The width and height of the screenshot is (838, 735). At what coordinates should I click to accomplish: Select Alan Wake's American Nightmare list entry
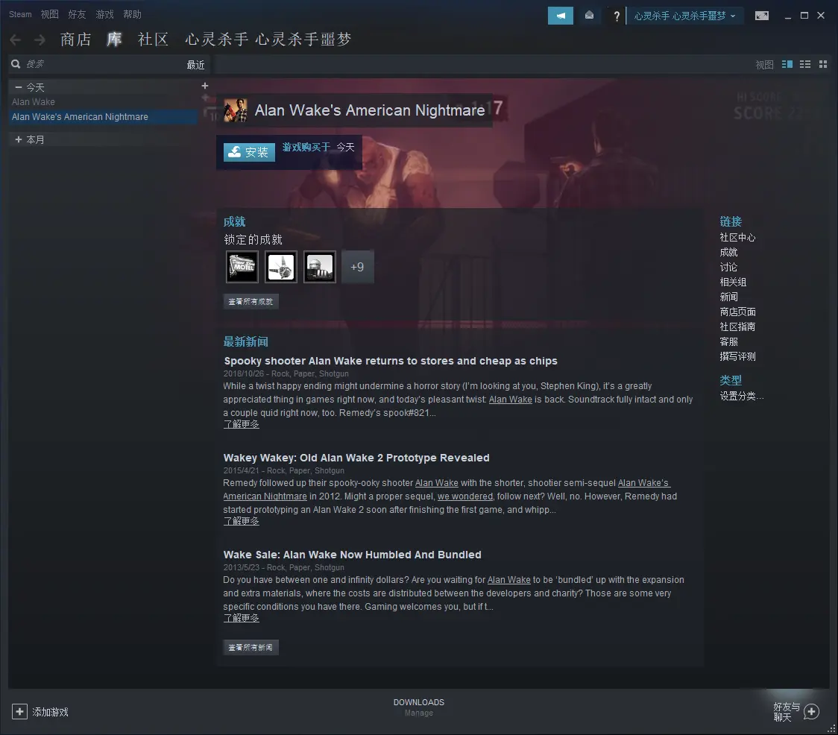point(103,116)
